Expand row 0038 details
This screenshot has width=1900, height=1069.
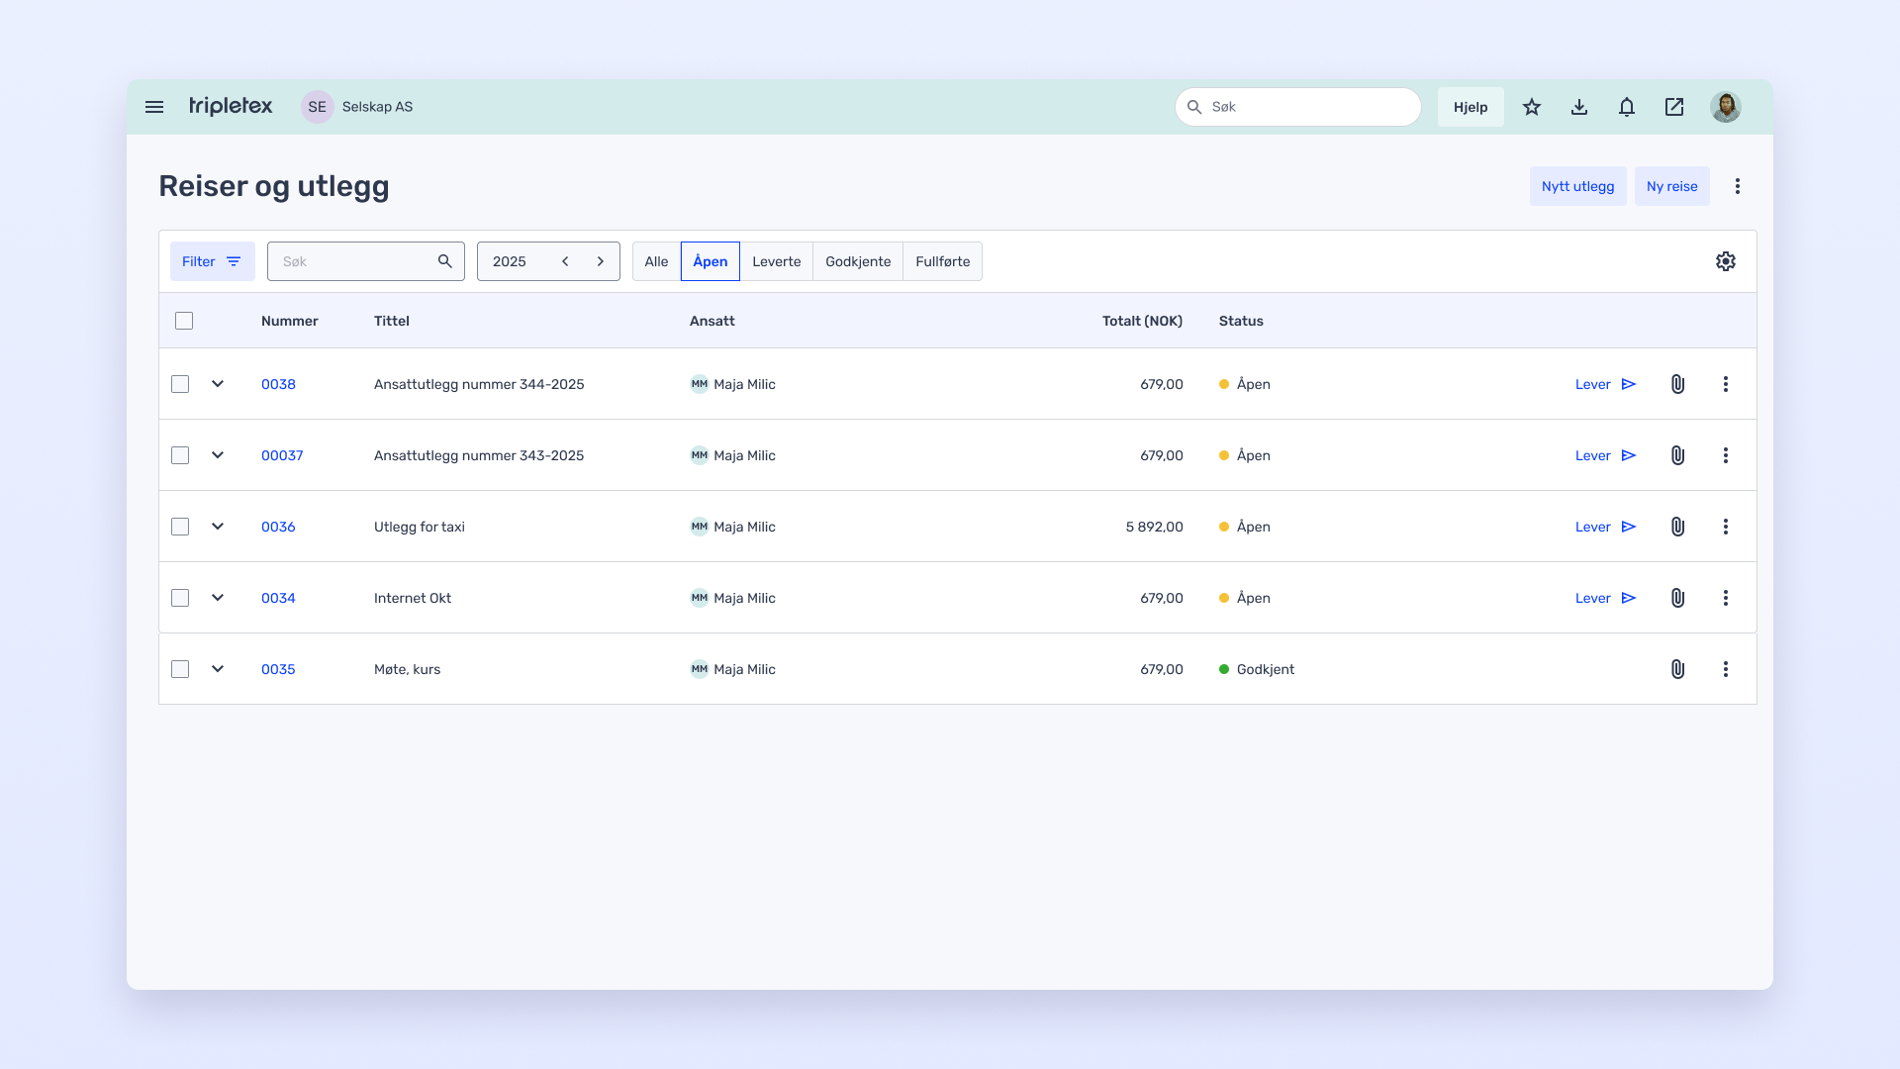tap(218, 384)
